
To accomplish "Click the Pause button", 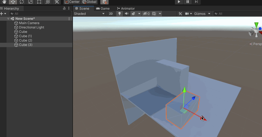I will click(187, 2).
